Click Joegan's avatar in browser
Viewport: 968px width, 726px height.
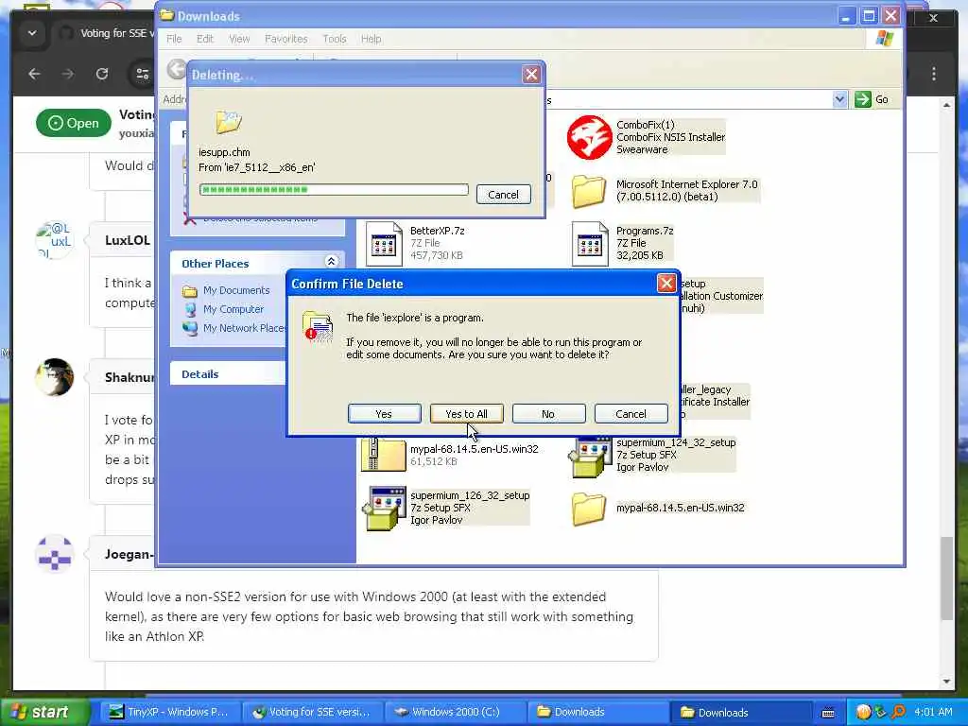pos(54,554)
